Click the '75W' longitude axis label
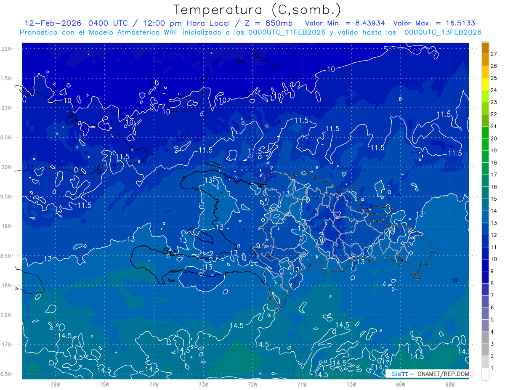 pyautogui.click(x=104, y=385)
